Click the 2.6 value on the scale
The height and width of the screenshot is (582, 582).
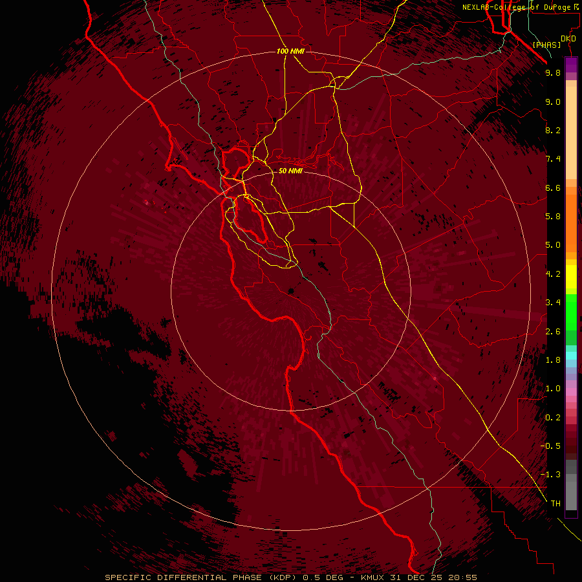tap(553, 332)
